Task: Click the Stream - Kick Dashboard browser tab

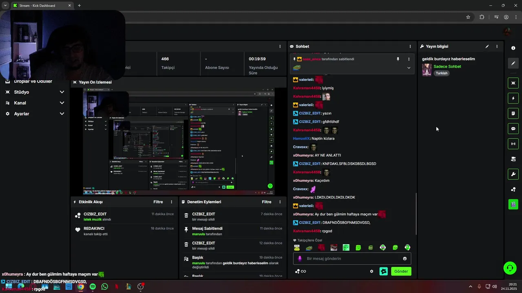Action: click(42, 6)
